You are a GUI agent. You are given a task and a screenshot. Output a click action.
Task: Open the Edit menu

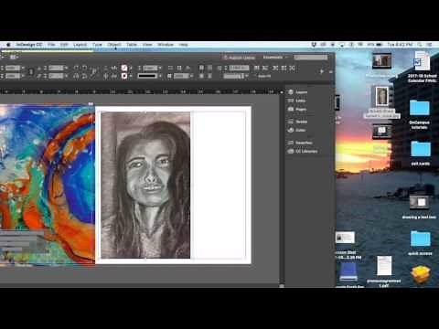coord(64,45)
